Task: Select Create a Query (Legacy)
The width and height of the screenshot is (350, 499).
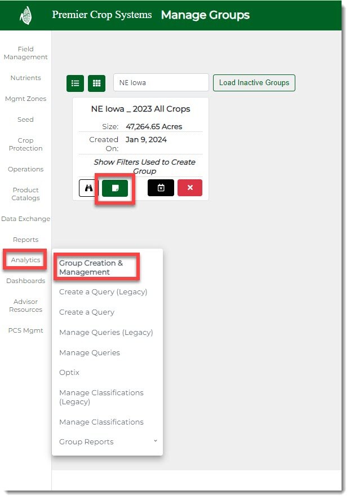Action: tap(103, 292)
